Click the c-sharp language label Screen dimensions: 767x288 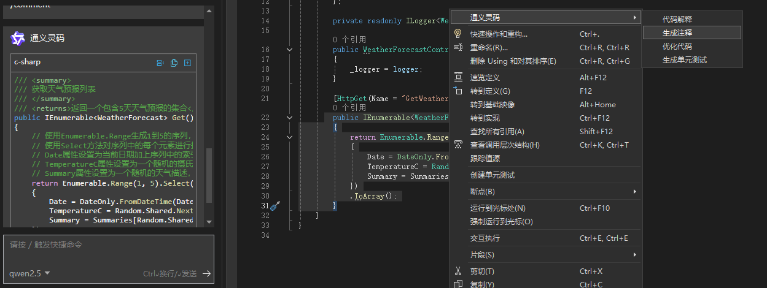pyautogui.click(x=28, y=63)
